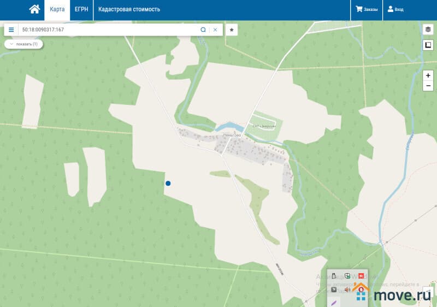
Task: Click the blue parcel marker on map
Action: (x=168, y=184)
